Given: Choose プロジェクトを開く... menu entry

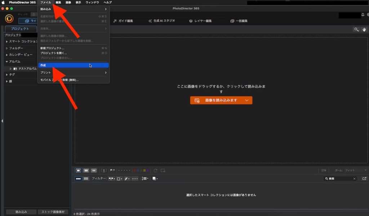Looking at the screenshot, I should click(74, 53).
